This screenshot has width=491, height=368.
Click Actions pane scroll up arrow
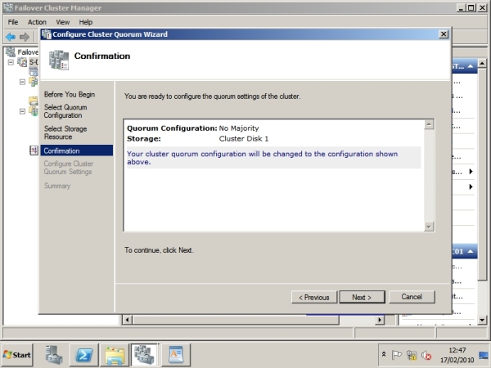click(482, 64)
